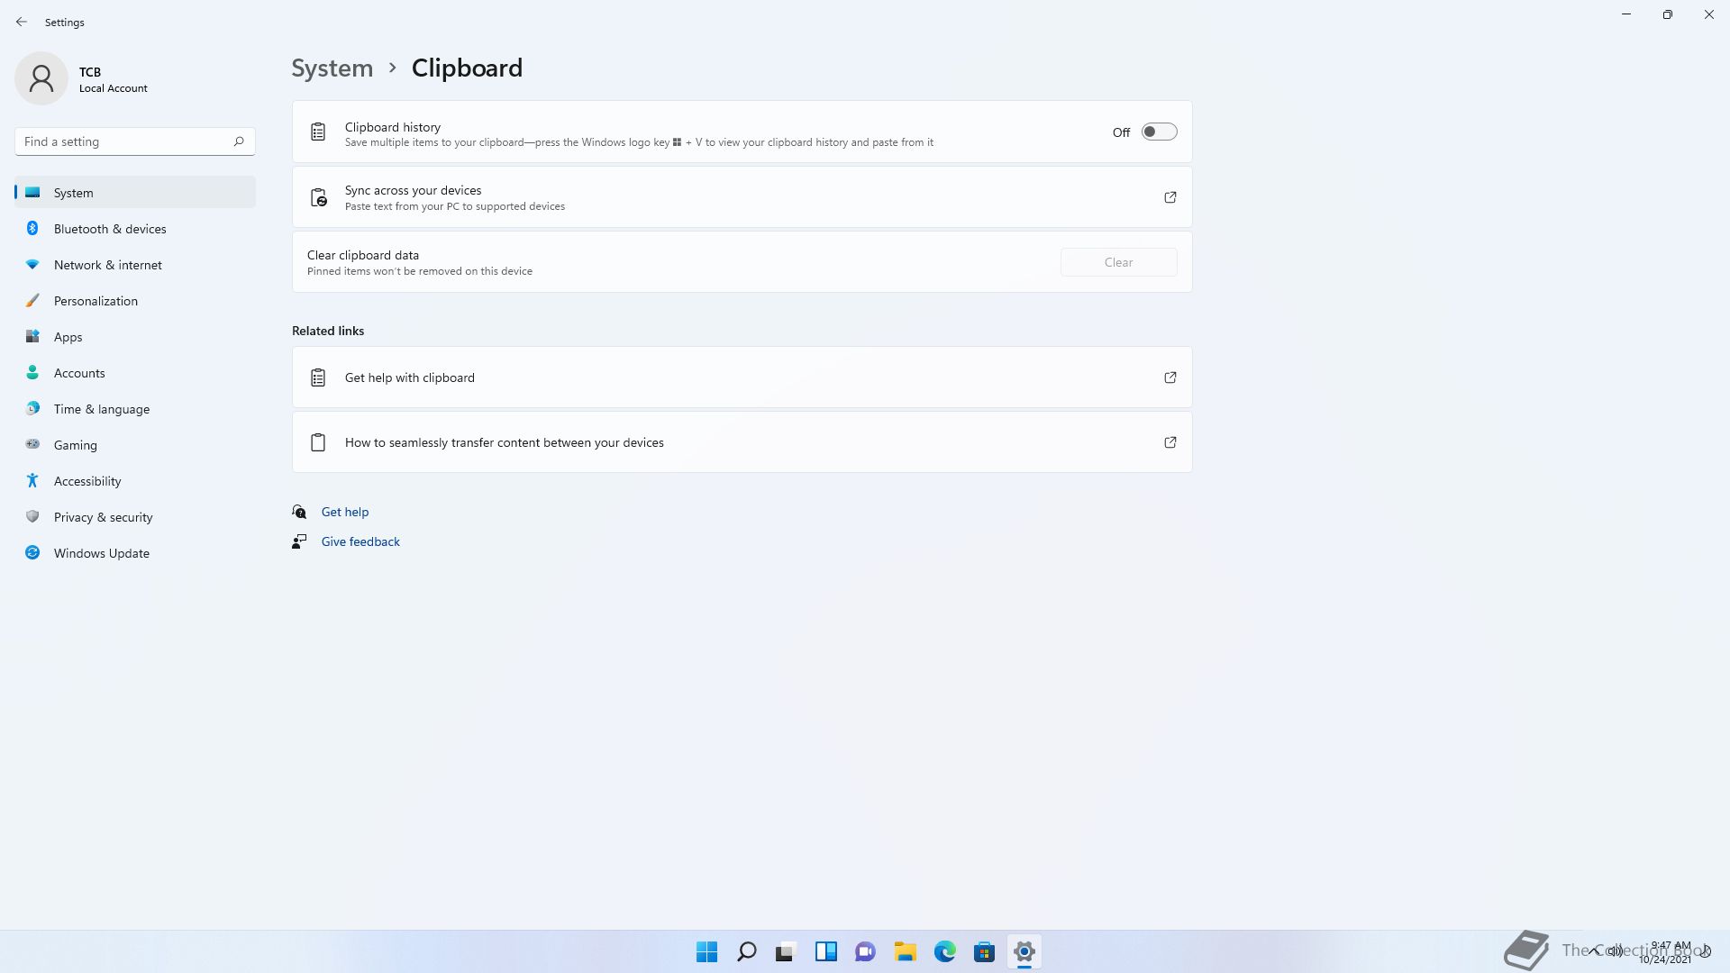The width and height of the screenshot is (1730, 973).
Task: Click the TCB user account avatar
Action: coord(41,78)
